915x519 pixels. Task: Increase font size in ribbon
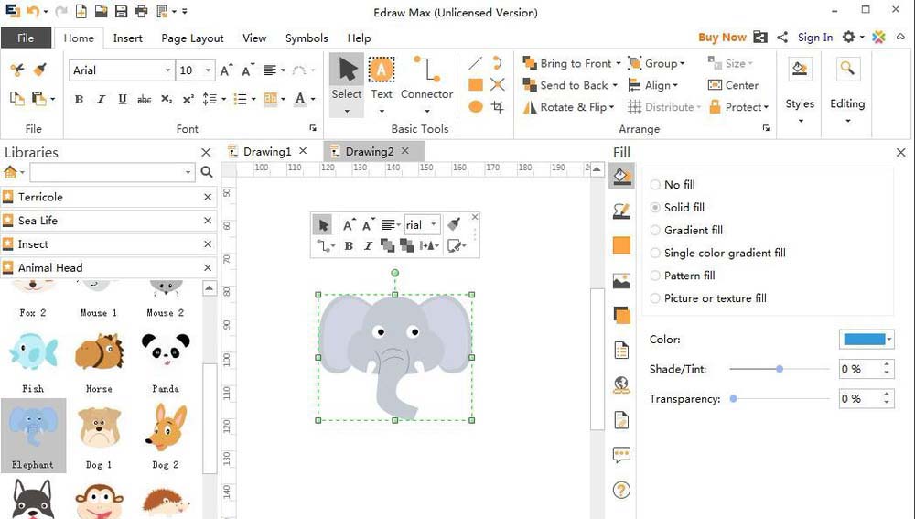226,70
